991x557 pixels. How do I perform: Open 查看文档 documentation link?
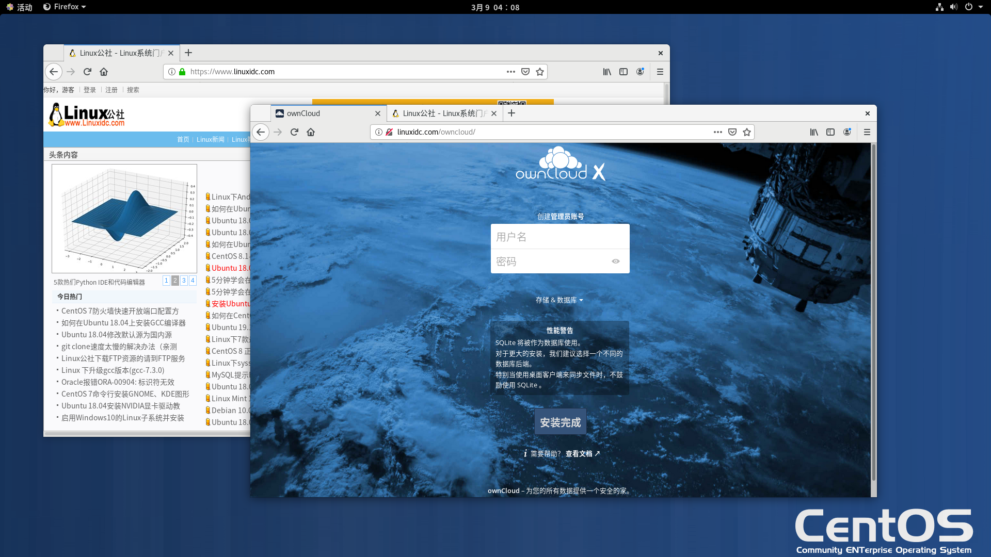click(583, 453)
